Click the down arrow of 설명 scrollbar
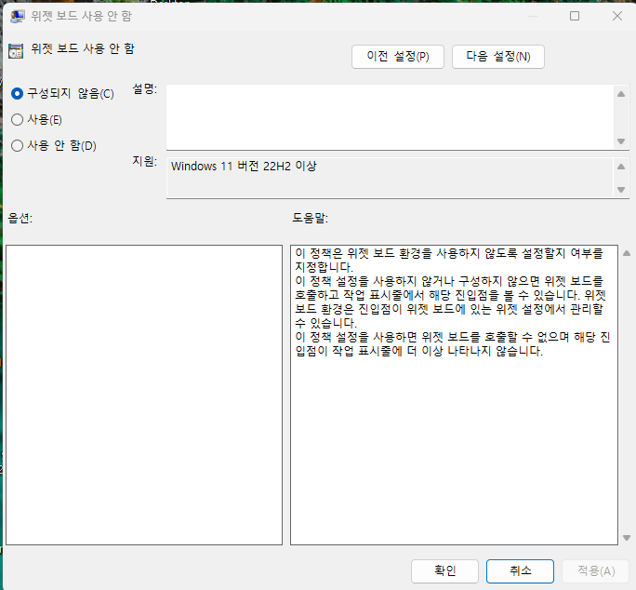Screen dimensions: 636x590 coord(620,141)
